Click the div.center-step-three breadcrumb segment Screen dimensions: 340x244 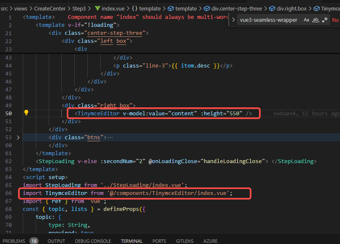coord(233,9)
